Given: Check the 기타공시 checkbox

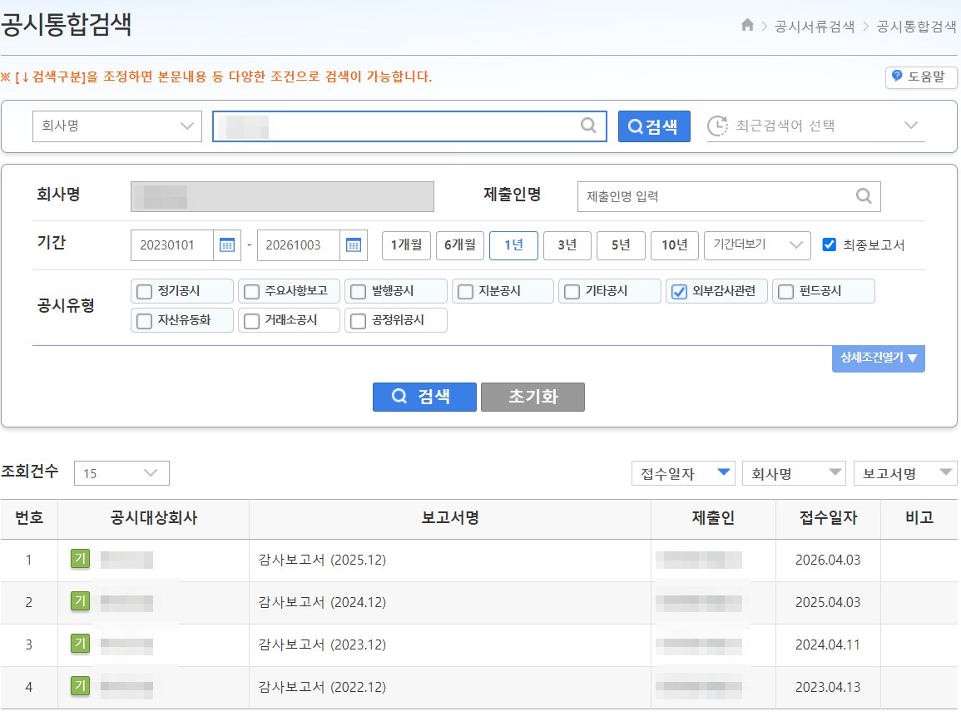Looking at the screenshot, I should tap(572, 292).
